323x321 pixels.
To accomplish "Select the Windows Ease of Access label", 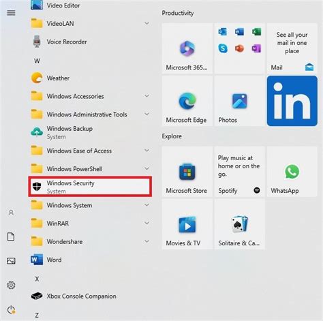I will coord(79,151).
